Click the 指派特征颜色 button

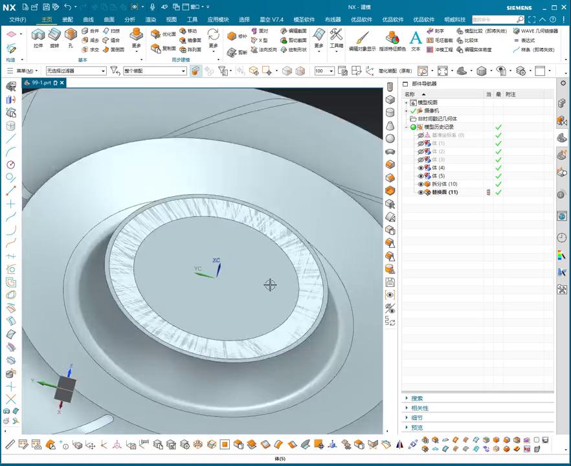pyautogui.click(x=392, y=38)
